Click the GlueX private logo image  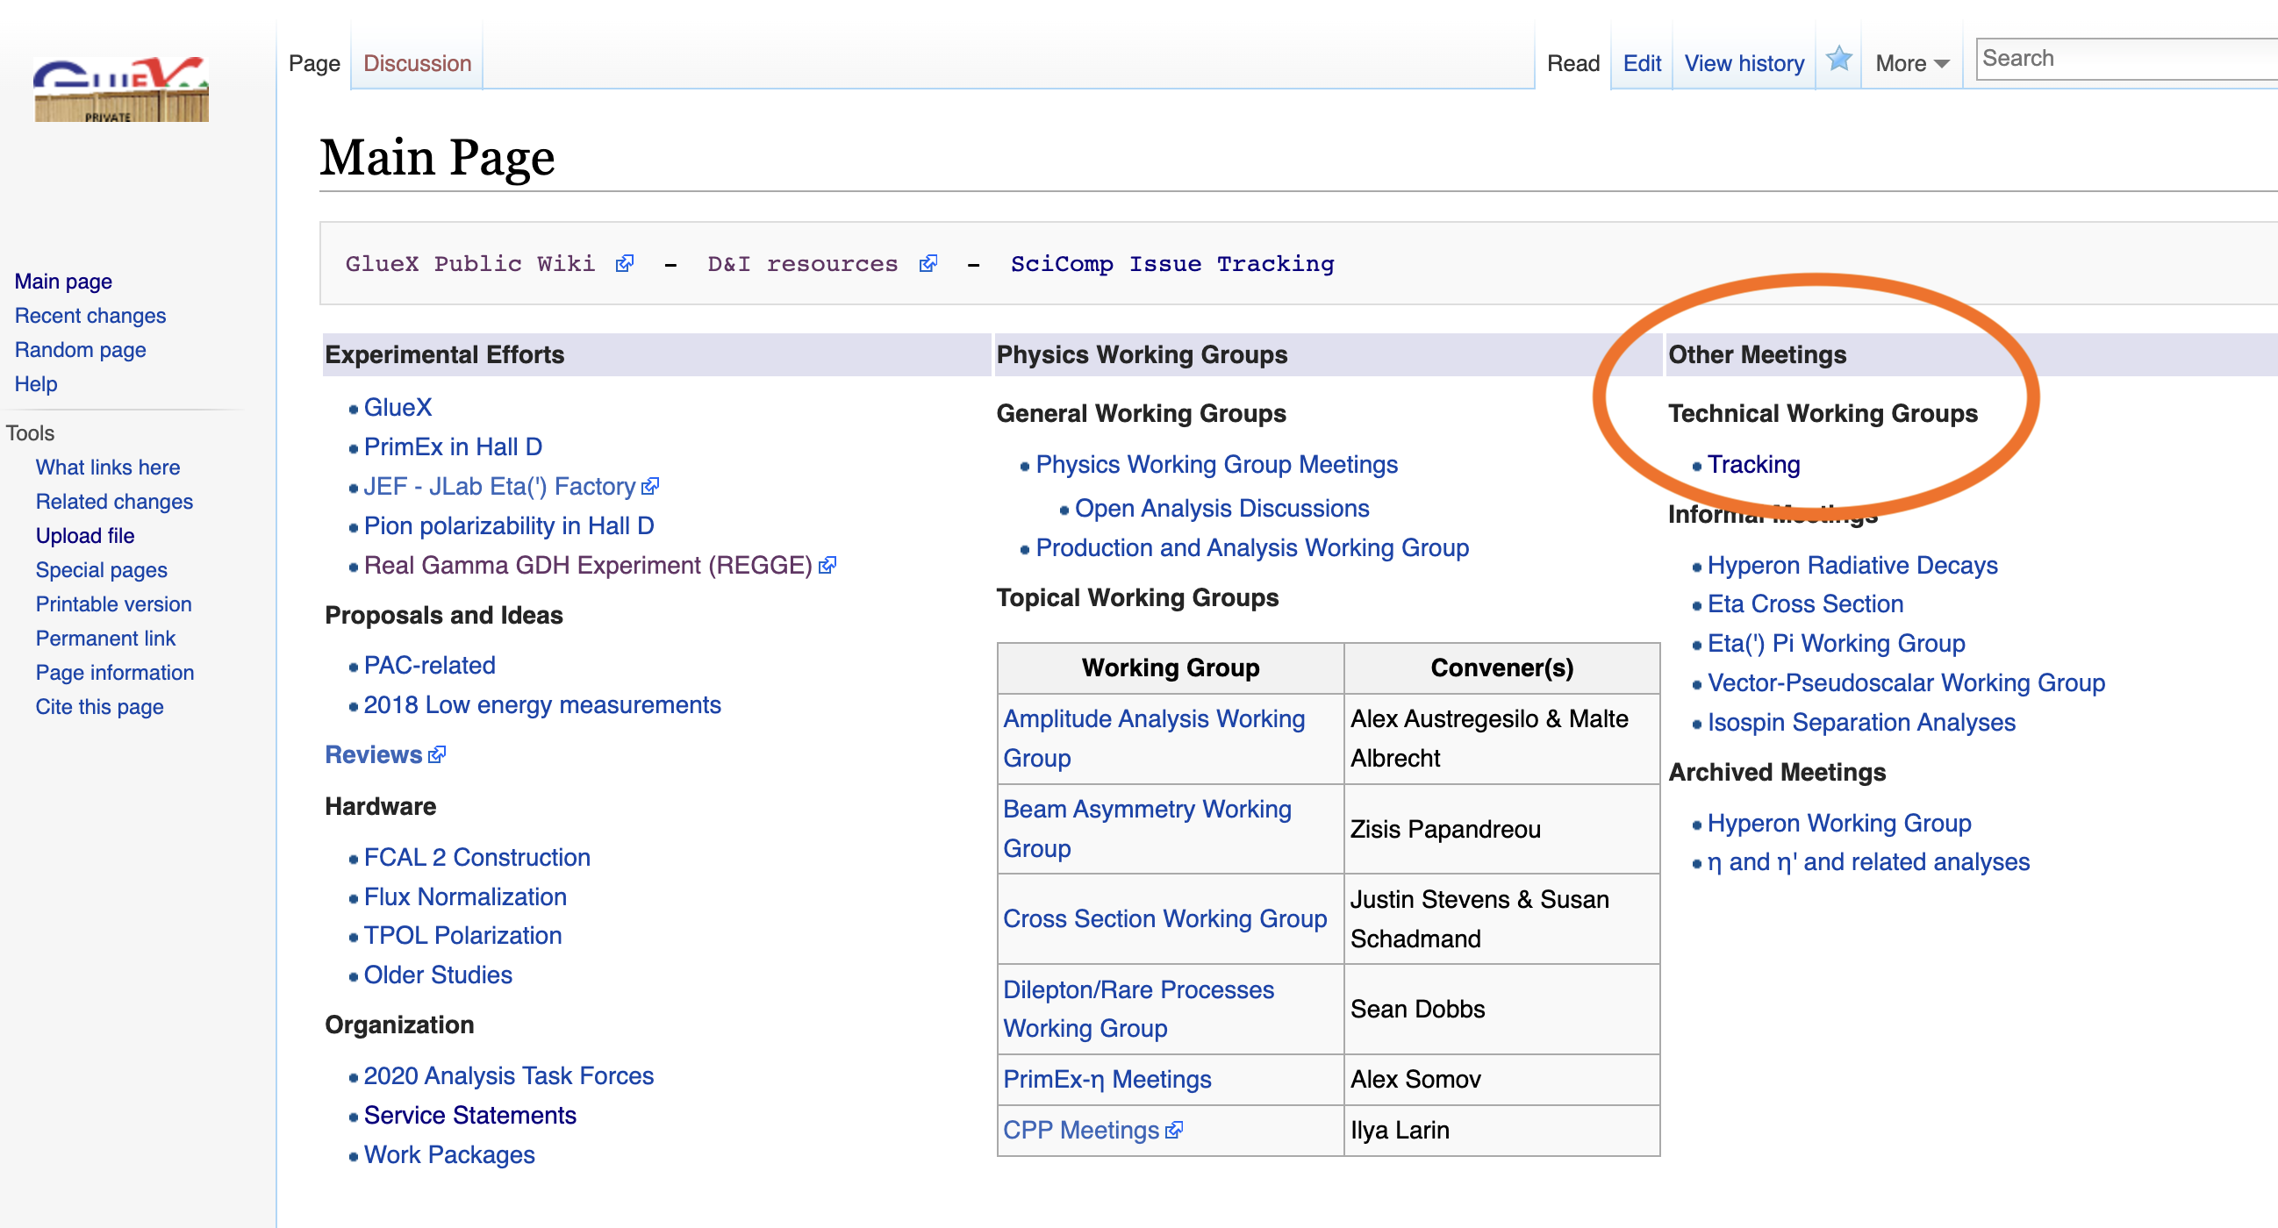(121, 89)
